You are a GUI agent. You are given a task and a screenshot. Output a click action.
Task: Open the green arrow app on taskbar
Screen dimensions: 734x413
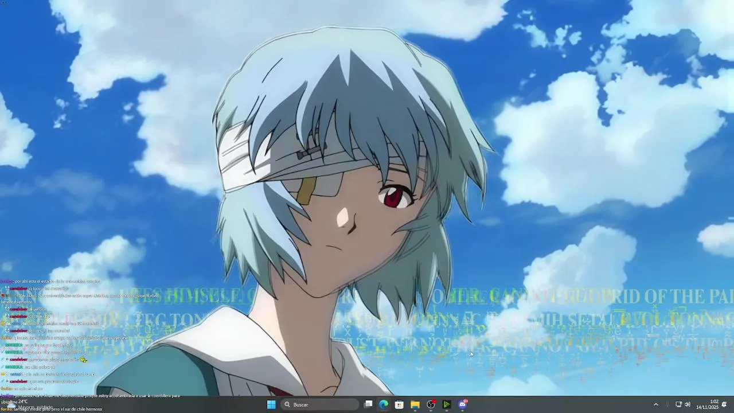[446, 404]
